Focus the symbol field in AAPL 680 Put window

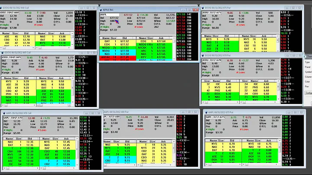click(x=112, y=117)
